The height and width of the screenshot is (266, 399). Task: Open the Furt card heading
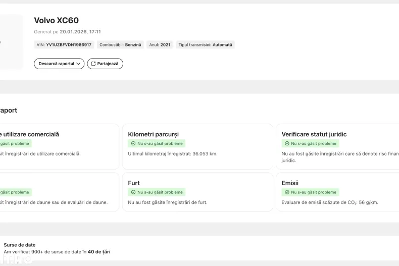click(134, 183)
